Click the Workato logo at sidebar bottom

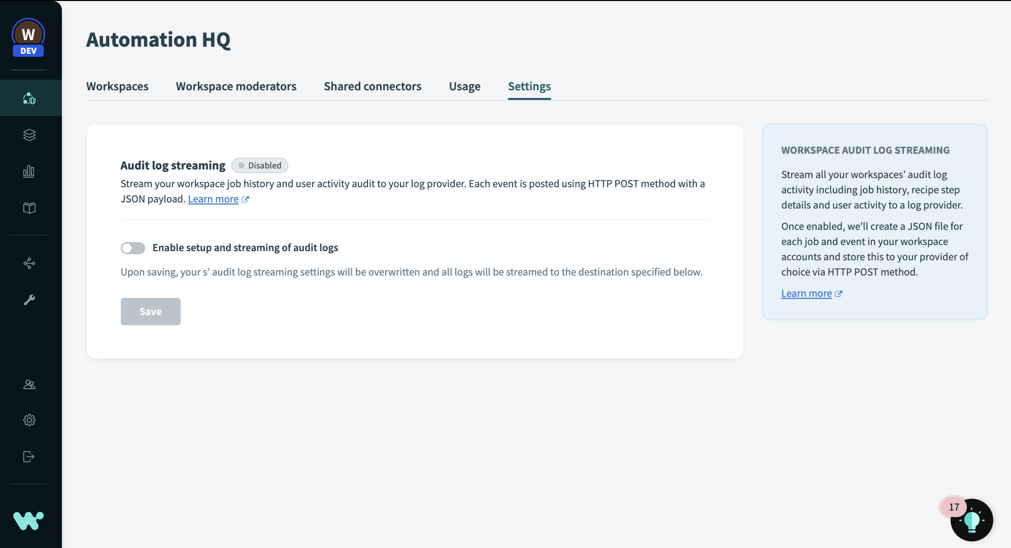tap(28, 521)
